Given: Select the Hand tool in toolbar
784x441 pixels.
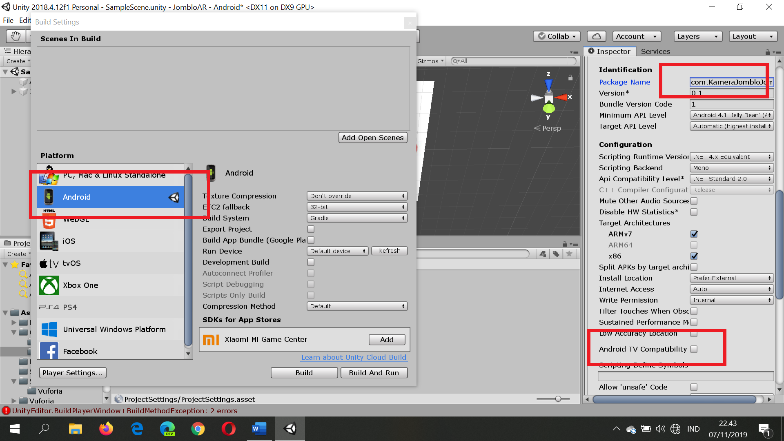Looking at the screenshot, I should coord(16,36).
